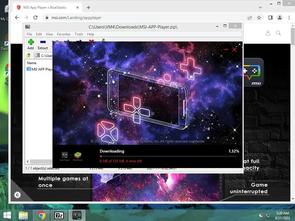Reload the MSI page in Chrome

coord(35,18)
